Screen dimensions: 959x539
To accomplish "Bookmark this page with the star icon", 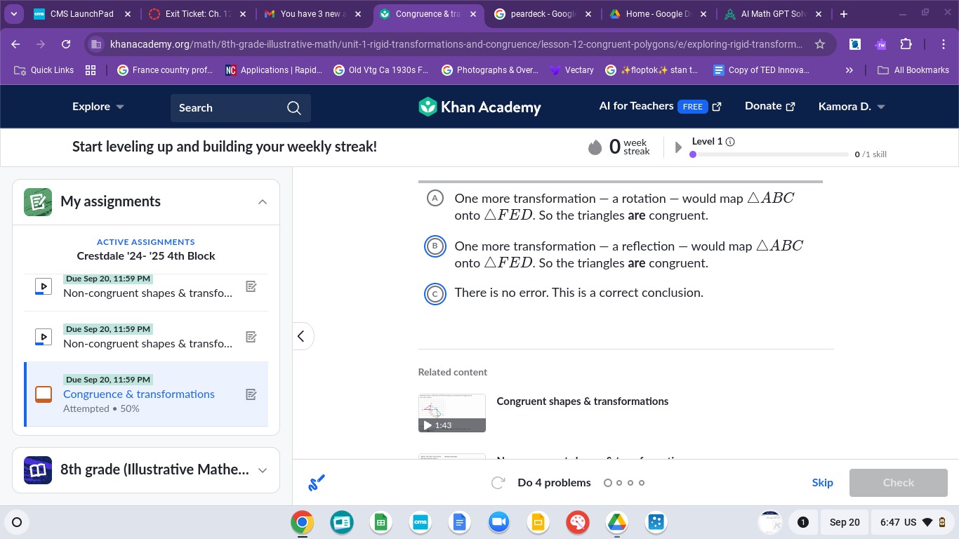I will coord(819,44).
